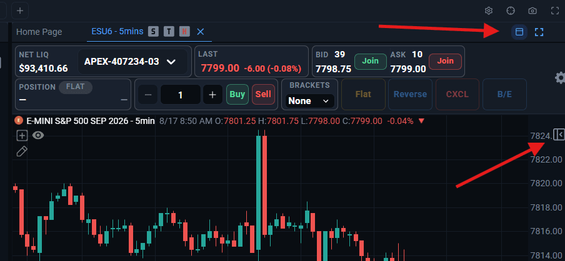Decrease order quantity with minus button
The width and height of the screenshot is (565, 261).
[148, 95]
